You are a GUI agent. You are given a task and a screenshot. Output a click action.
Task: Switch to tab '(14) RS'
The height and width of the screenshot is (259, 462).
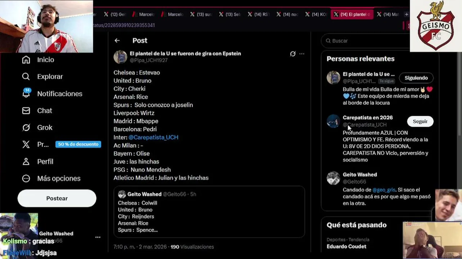(x=258, y=14)
